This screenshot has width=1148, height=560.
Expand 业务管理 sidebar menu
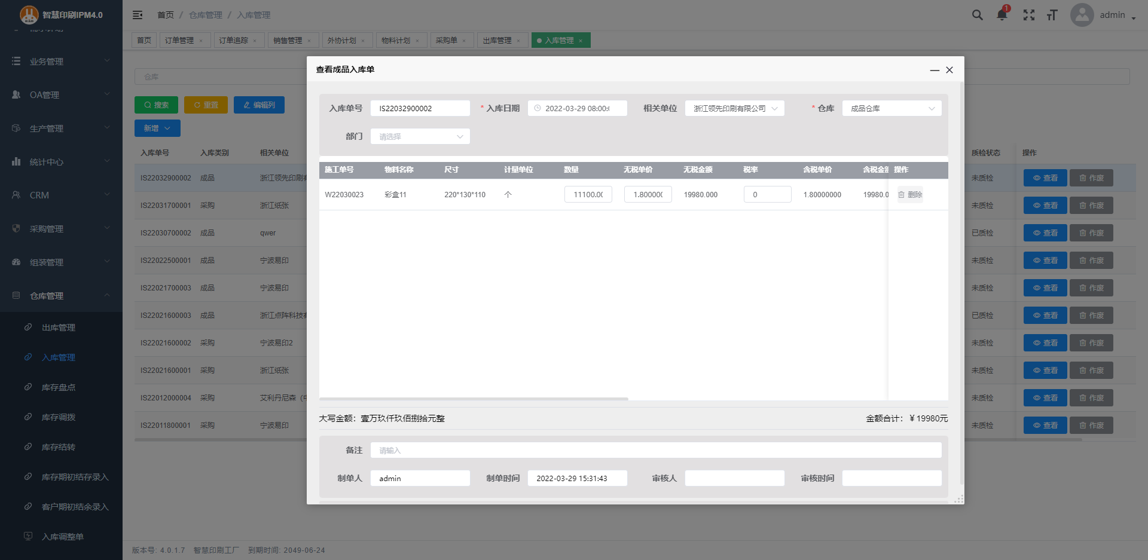[61, 62]
